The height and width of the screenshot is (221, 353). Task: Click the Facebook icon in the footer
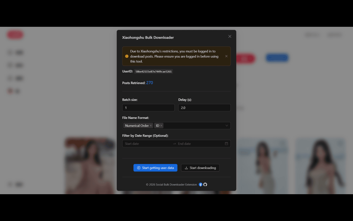pos(200,185)
